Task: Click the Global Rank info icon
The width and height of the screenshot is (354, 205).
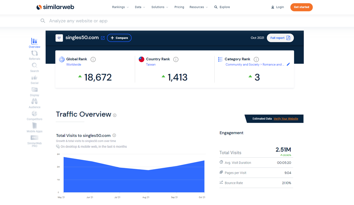Action: tap(93, 59)
